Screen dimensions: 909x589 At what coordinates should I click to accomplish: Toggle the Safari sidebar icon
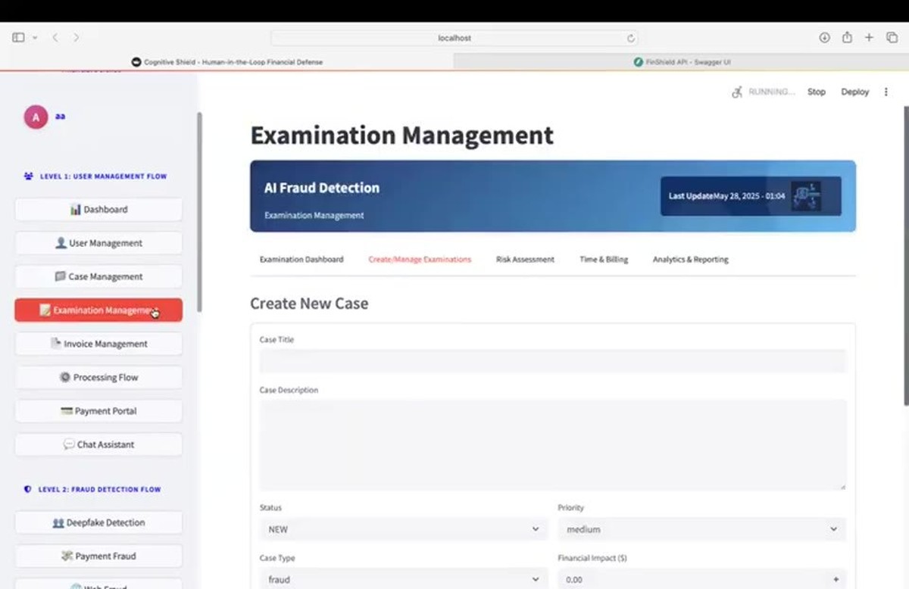(18, 38)
